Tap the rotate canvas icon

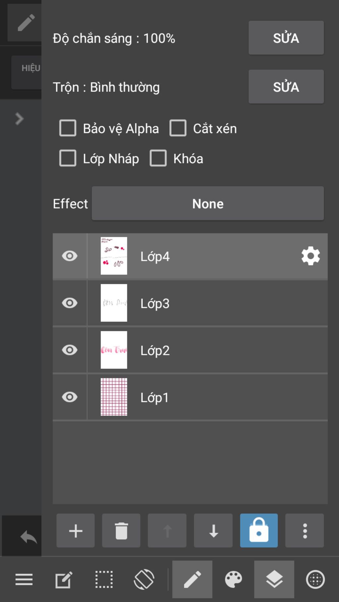pyautogui.click(x=144, y=580)
